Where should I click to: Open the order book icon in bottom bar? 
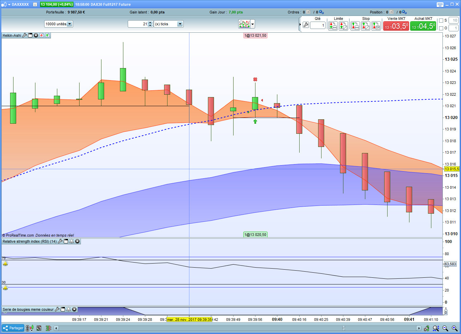[x=49, y=328]
